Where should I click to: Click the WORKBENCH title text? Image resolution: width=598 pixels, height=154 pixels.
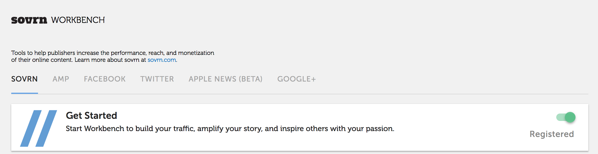[78, 20]
